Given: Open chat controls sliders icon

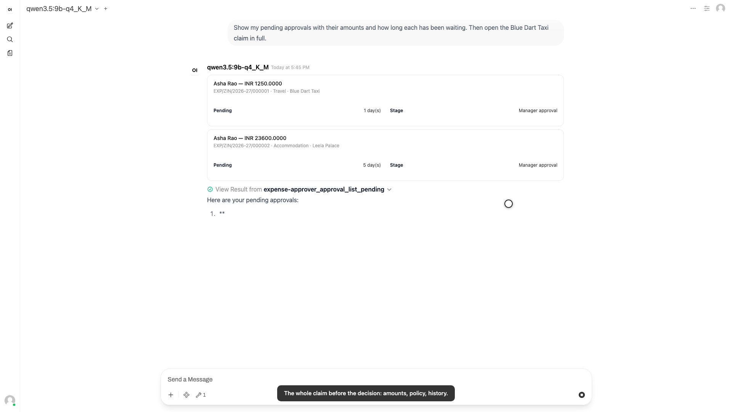Looking at the screenshot, I should [x=707, y=8].
